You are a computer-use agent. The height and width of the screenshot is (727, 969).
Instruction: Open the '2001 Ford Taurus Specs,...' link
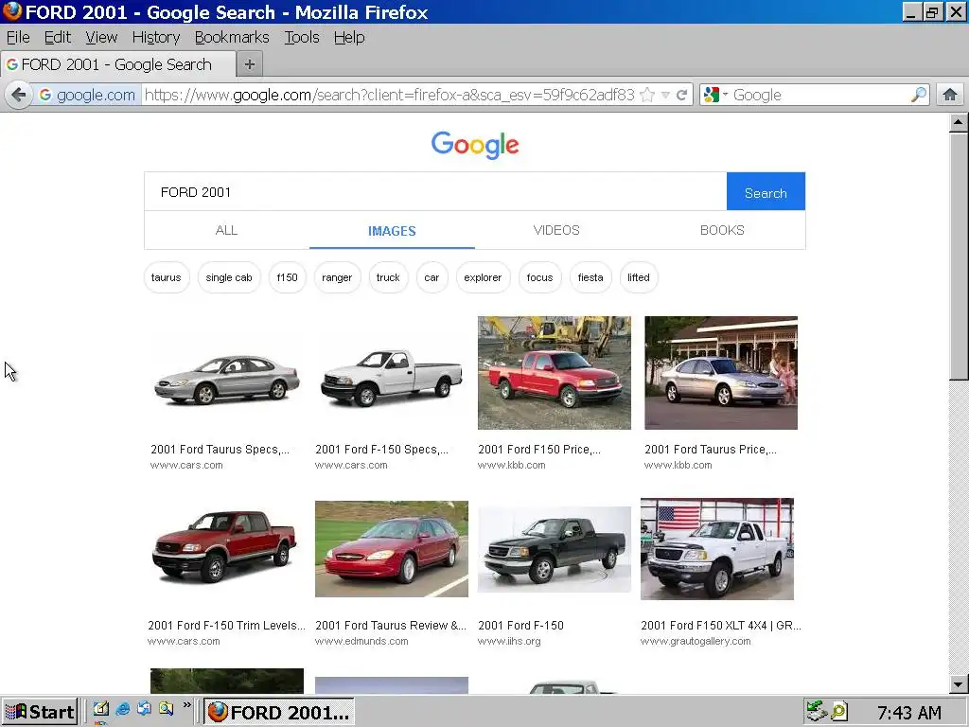click(x=220, y=450)
